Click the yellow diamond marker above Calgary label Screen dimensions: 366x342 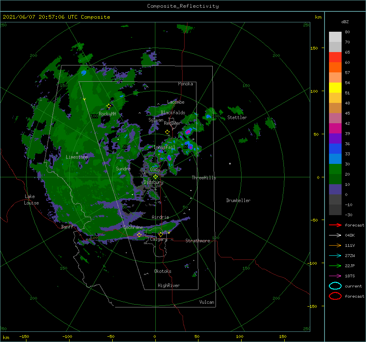161,234
